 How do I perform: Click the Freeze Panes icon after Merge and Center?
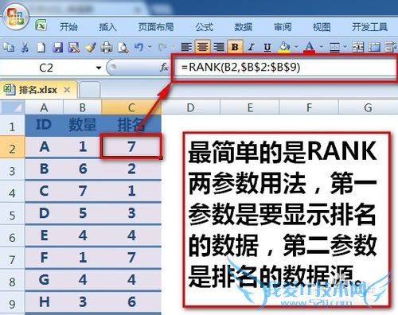pos(374,48)
